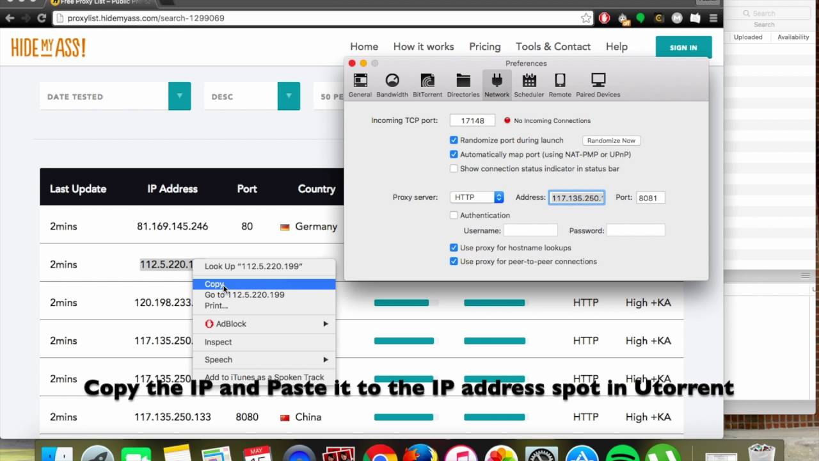819x461 pixels.
Task: Open the Directories preferences pane
Action: pos(463,85)
